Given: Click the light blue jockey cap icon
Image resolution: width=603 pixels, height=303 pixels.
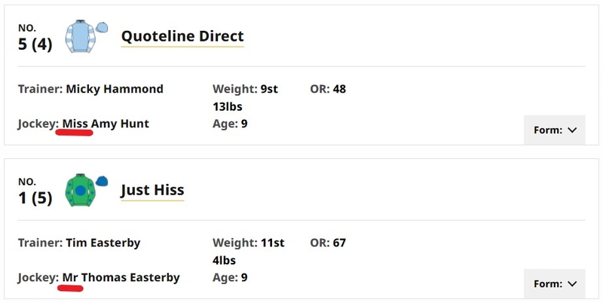Looking at the screenshot, I should (102, 27).
